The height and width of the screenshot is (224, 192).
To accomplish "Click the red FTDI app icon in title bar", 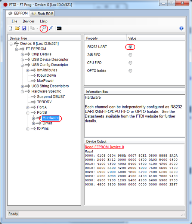I will [x=5, y=5].
